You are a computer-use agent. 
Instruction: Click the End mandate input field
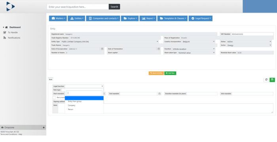click(x=138, y=94)
